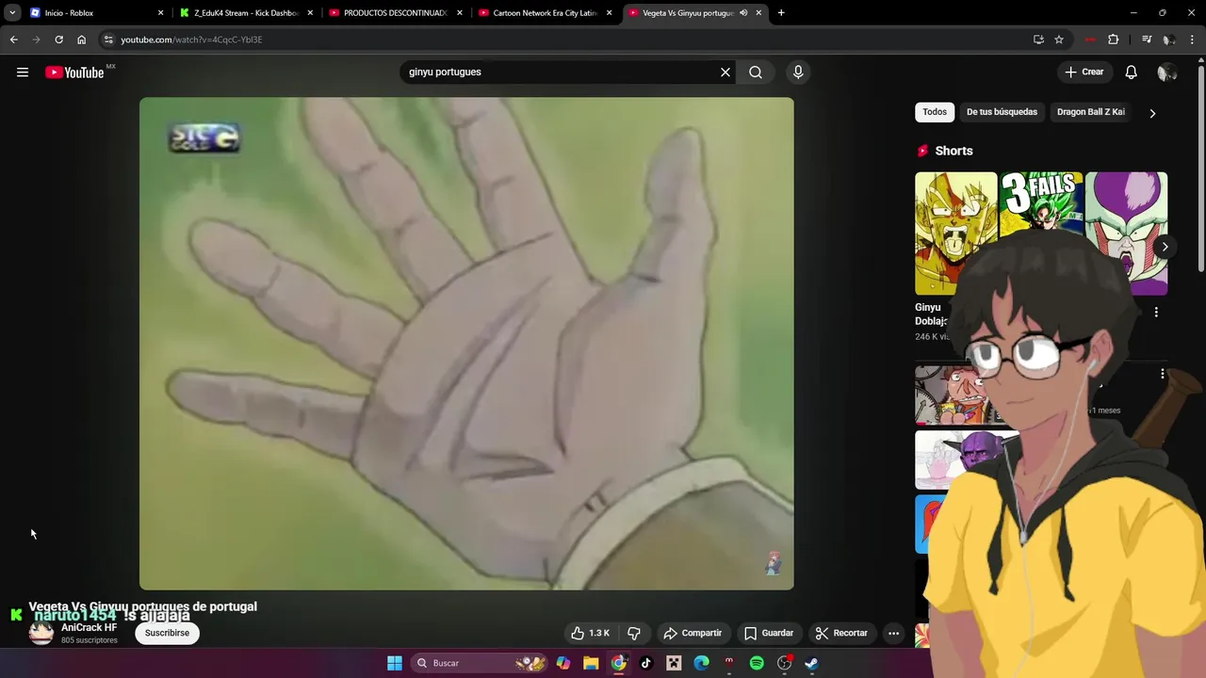The width and height of the screenshot is (1206, 678).
Task: Open Spotify from the taskbar
Action: point(757,663)
